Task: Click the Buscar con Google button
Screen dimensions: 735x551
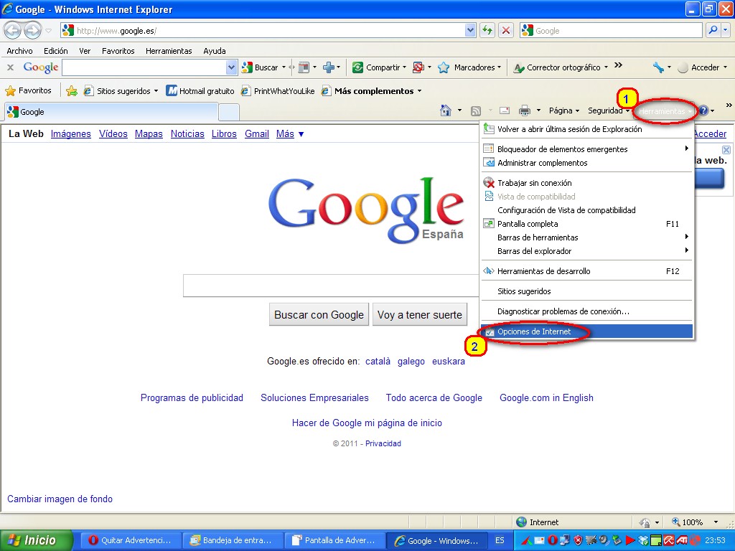Action: pyautogui.click(x=319, y=315)
